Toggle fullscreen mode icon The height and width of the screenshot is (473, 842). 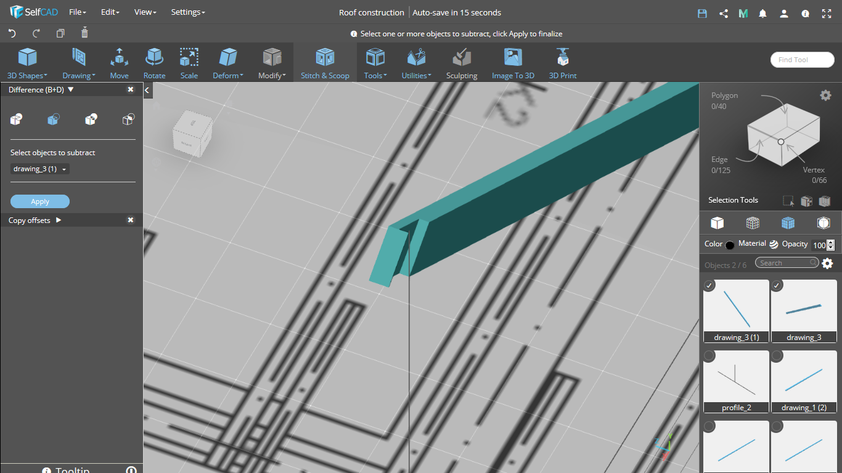[827, 13]
